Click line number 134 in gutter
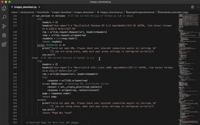This screenshot has width=200, height=125. click(15, 16)
